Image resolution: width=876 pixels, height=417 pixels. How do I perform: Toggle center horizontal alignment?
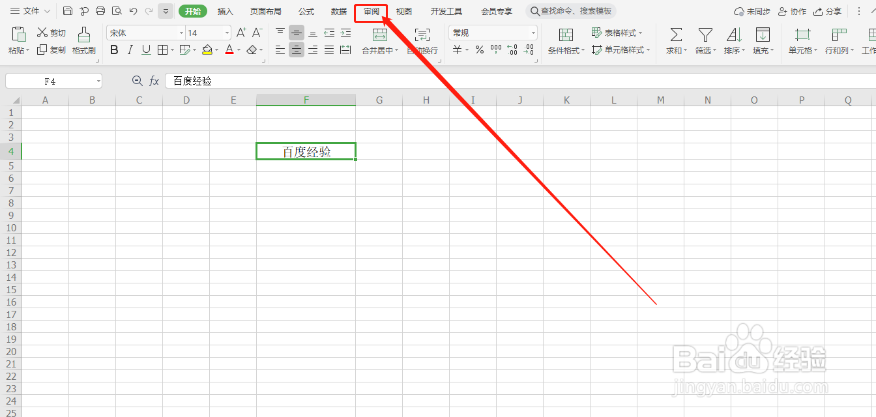[x=297, y=50]
